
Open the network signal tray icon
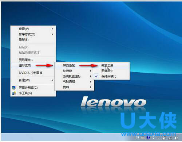[170, 138]
